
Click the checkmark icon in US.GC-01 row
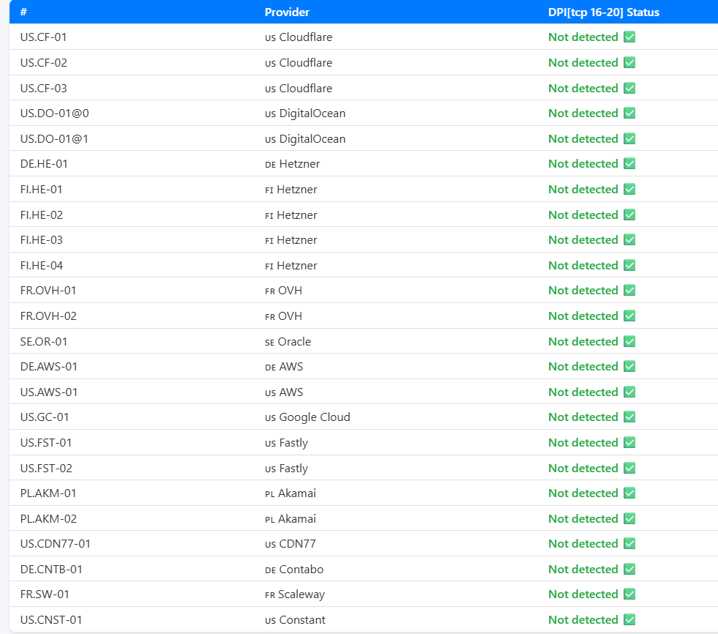tap(629, 417)
